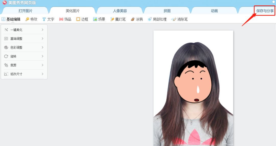
Task: Click the 修改尺寸 resize icon
Action: click(6, 74)
